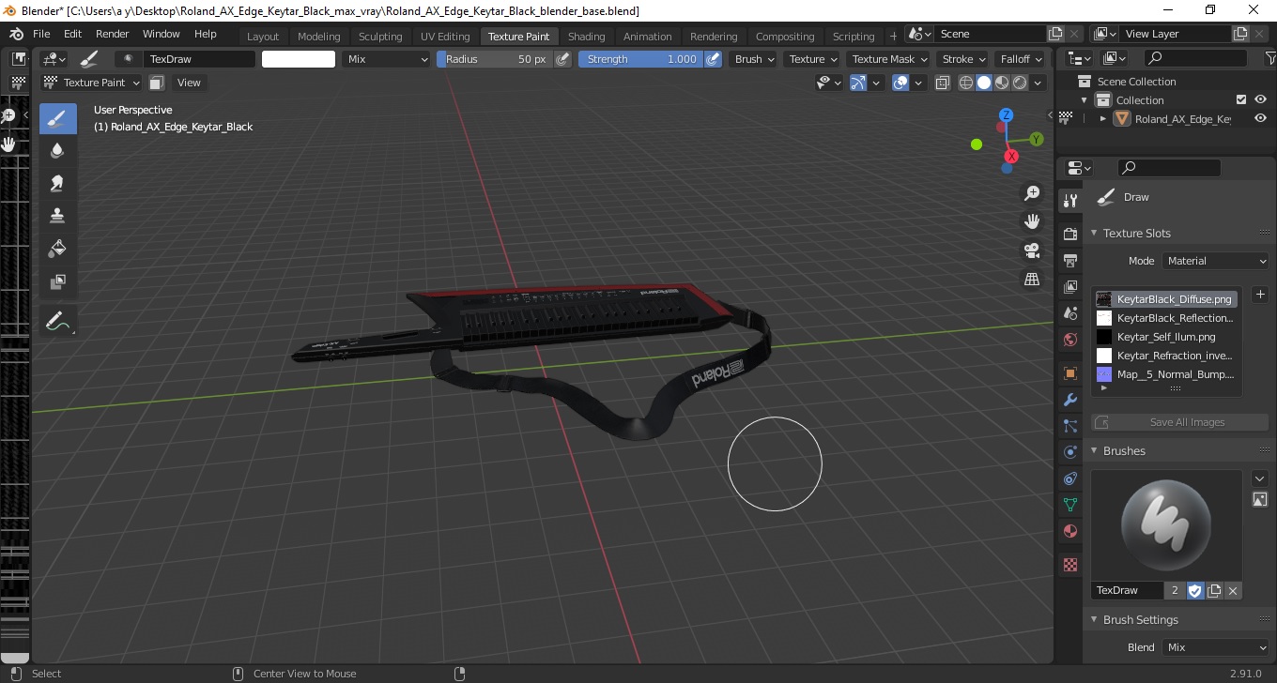Viewport: 1277px width, 683px height.
Task: Open World properties tab
Action: 1069,340
